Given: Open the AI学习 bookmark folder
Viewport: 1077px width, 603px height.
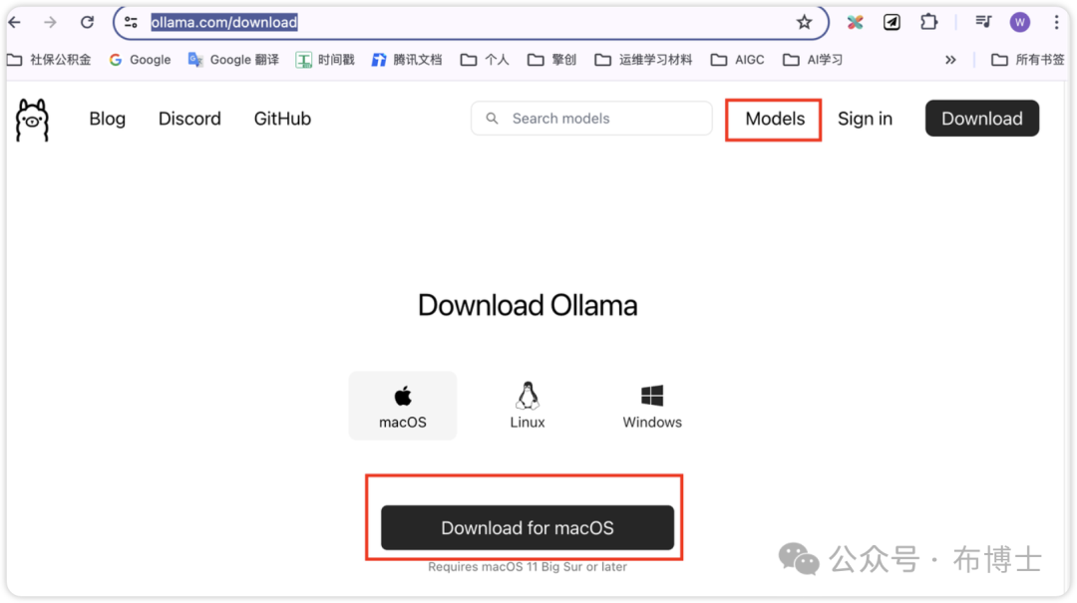Looking at the screenshot, I should click(813, 60).
